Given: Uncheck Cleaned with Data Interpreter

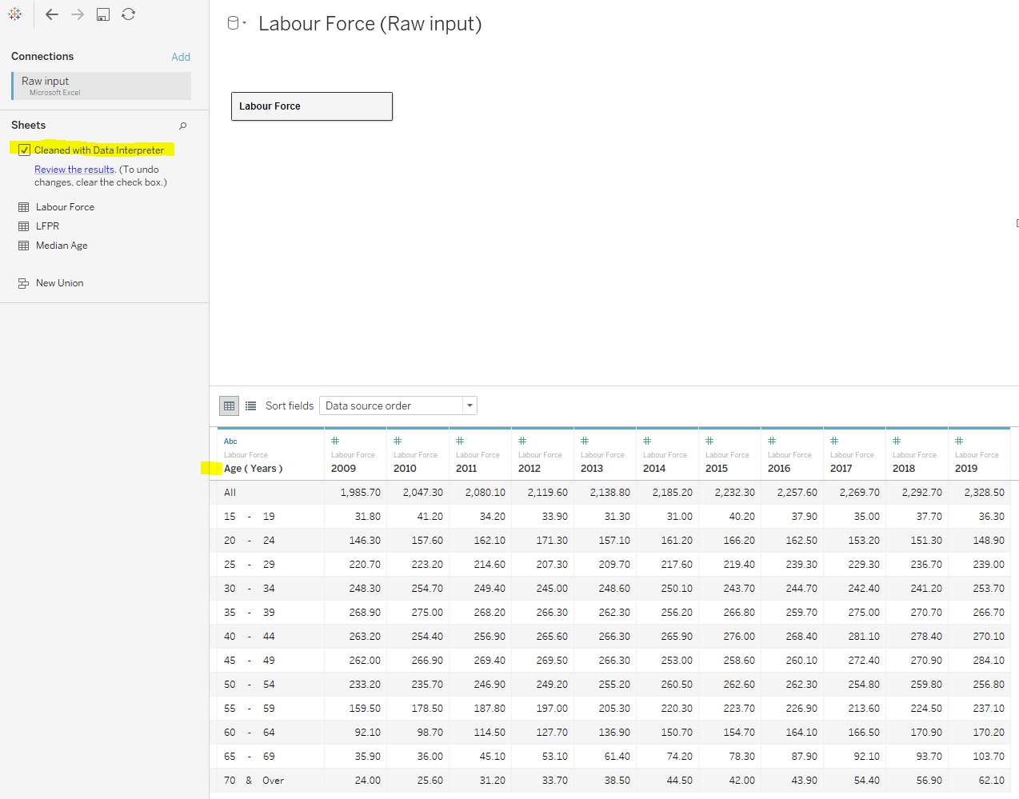Looking at the screenshot, I should [24, 150].
